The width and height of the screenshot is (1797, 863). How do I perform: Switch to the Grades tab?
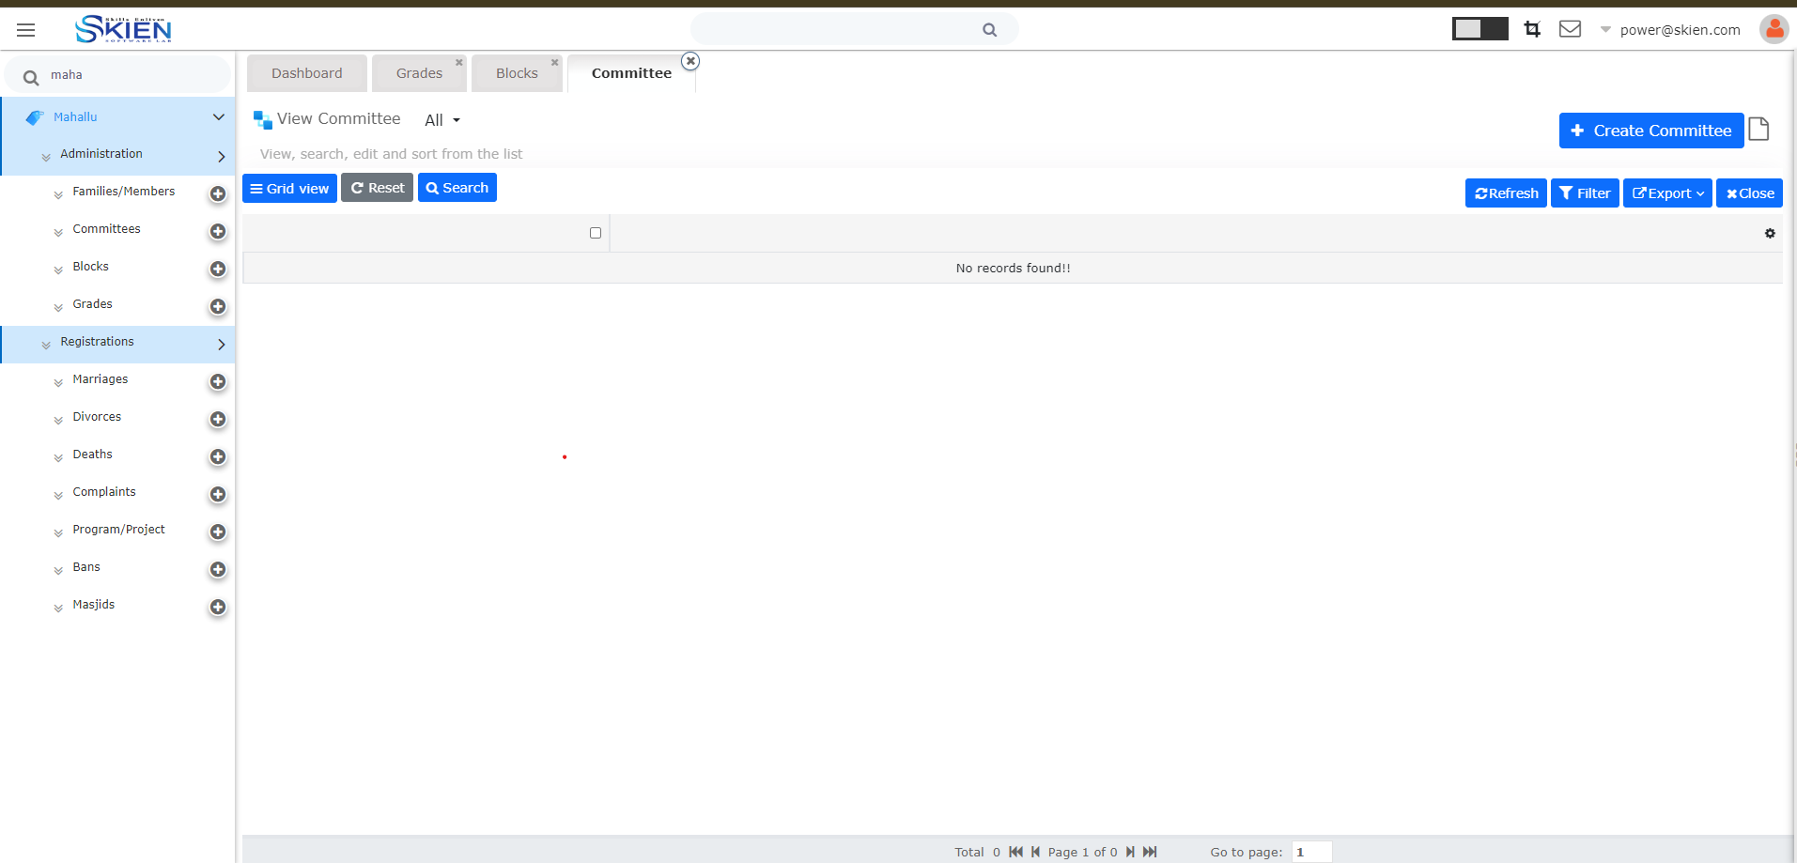pyautogui.click(x=419, y=73)
